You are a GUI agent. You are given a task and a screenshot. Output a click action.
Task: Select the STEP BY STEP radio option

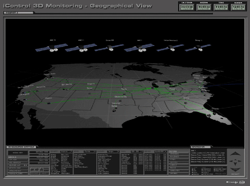coord(202,174)
